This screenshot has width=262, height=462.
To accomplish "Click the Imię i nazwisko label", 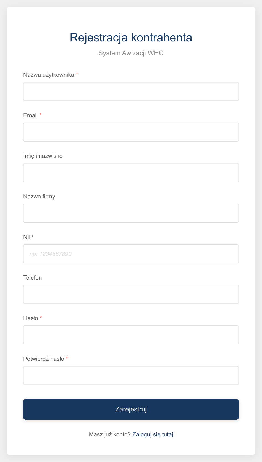I will pos(43,156).
